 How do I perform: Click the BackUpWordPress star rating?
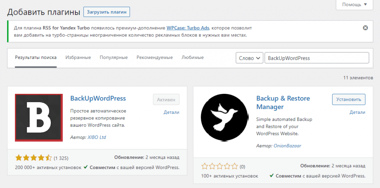pos(33,158)
